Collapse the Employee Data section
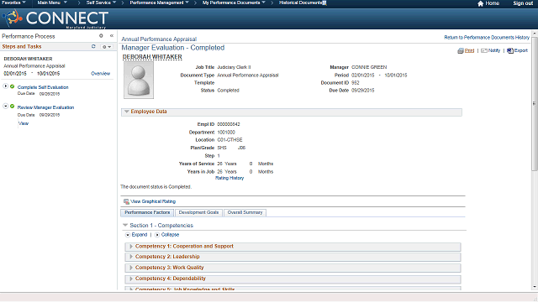Screen dimensions: 538x302 pyautogui.click(x=127, y=112)
